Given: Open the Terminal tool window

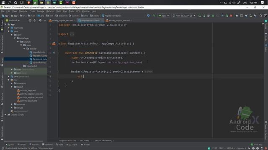Looking at the screenshot, I should [x=47, y=145].
